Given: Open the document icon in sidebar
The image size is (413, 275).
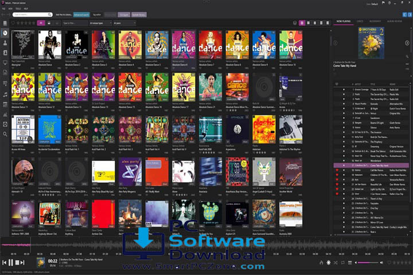Looking at the screenshot, I should [x=5, y=72].
